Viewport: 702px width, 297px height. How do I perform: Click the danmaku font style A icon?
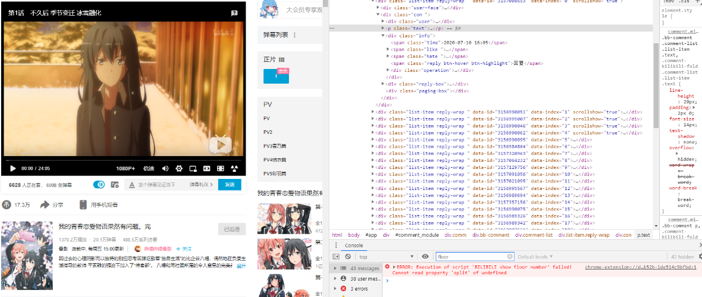(x=132, y=185)
